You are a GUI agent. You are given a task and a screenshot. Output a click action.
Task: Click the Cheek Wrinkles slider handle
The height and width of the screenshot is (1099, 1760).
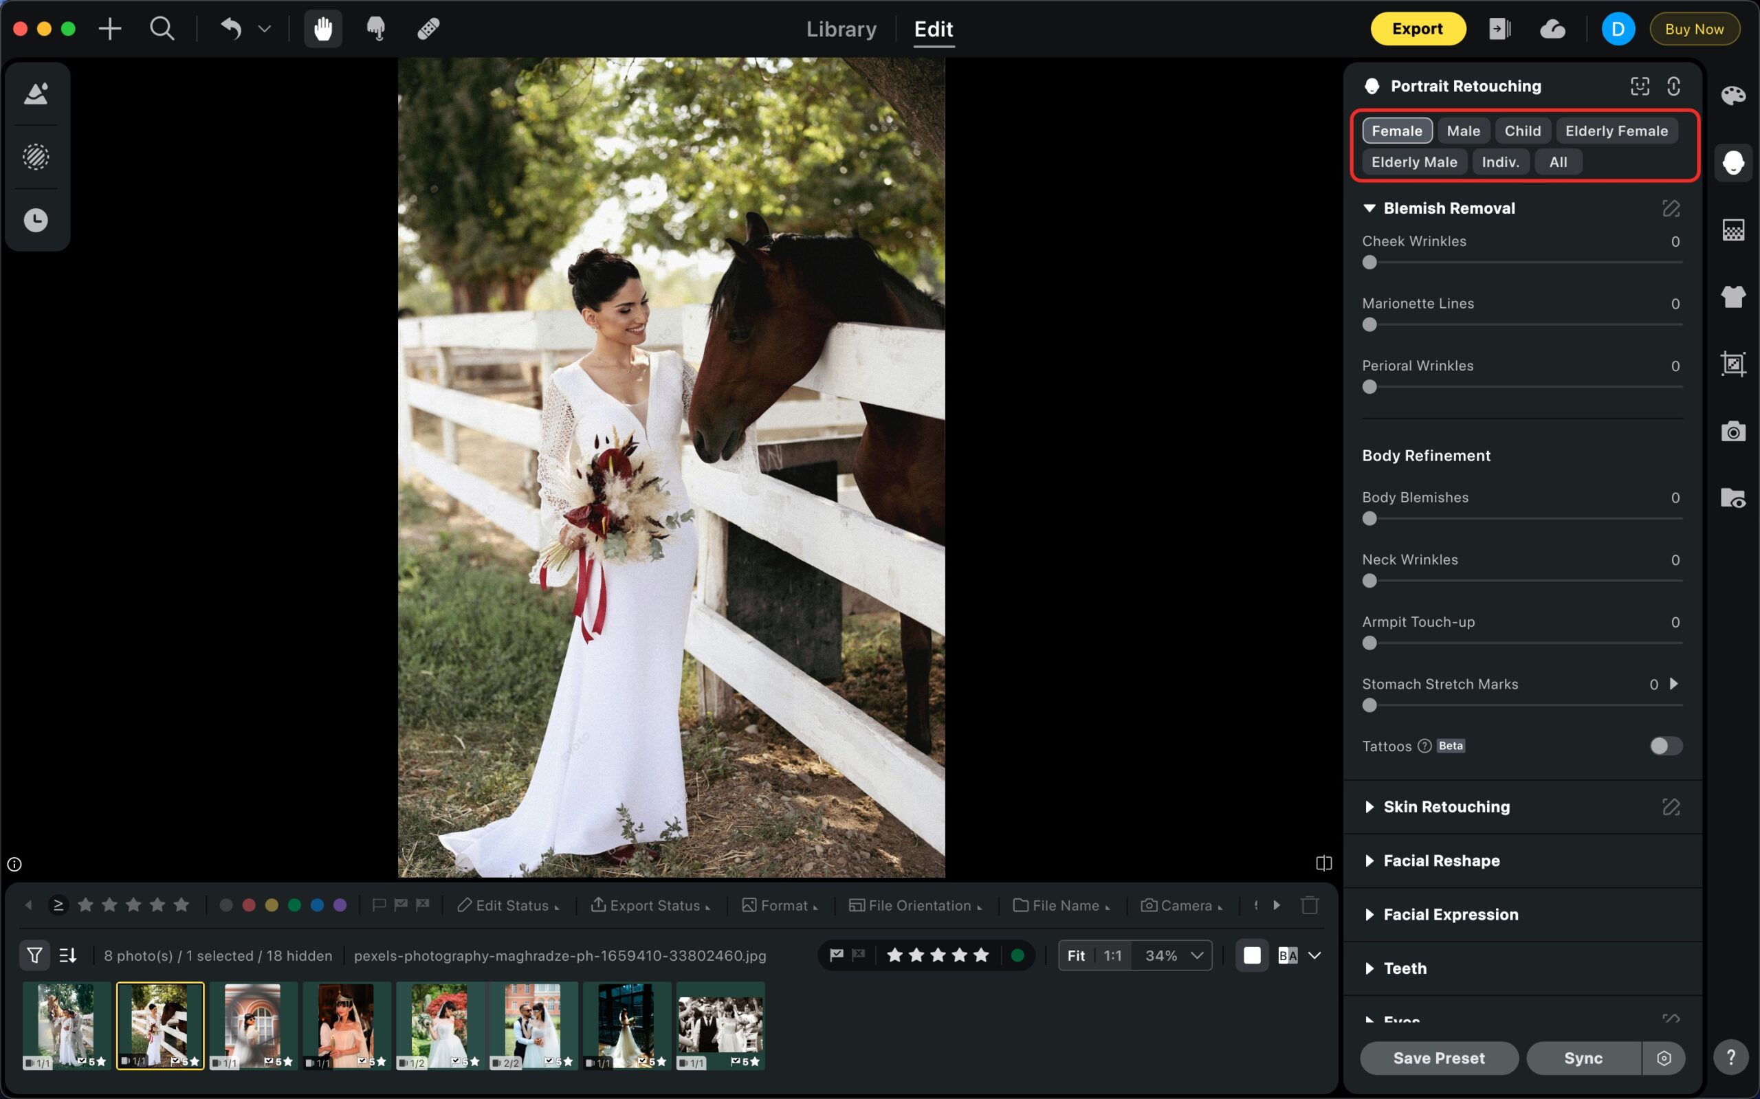click(1369, 263)
